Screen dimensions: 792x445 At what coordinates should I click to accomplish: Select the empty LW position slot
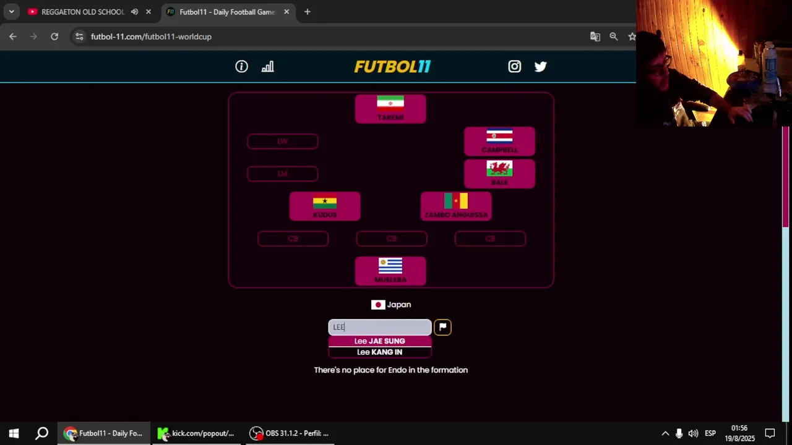click(282, 142)
